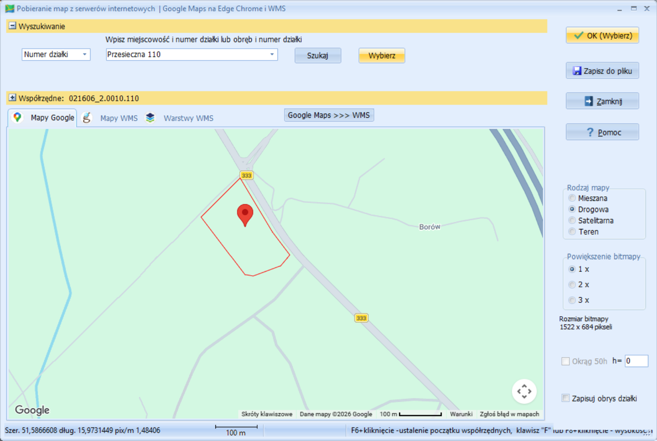Click the map pan/move control button

click(x=524, y=391)
